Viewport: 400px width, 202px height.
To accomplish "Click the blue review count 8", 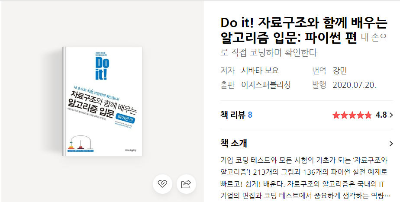I will (250, 115).
